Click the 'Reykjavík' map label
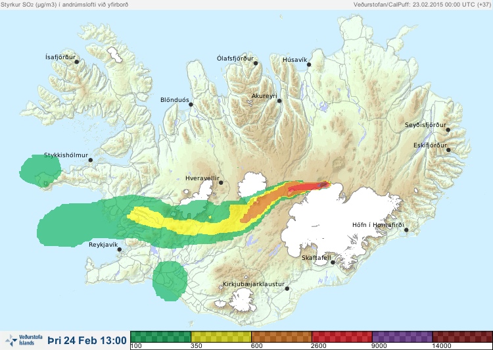493x350 pixels. pos(103,245)
